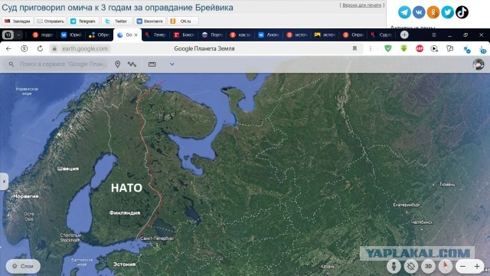Viewport: 490px width, 276px height.
Task: Share article via Twitter button
Action: coord(117,21)
